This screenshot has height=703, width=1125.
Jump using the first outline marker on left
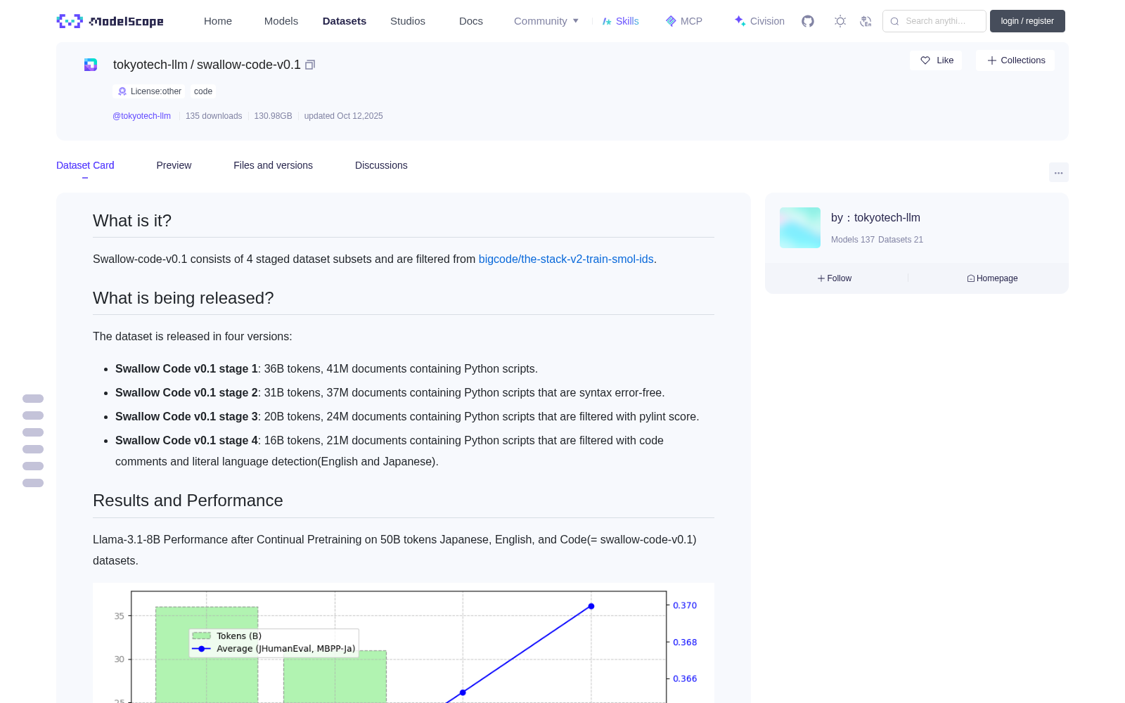click(x=33, y=399)
